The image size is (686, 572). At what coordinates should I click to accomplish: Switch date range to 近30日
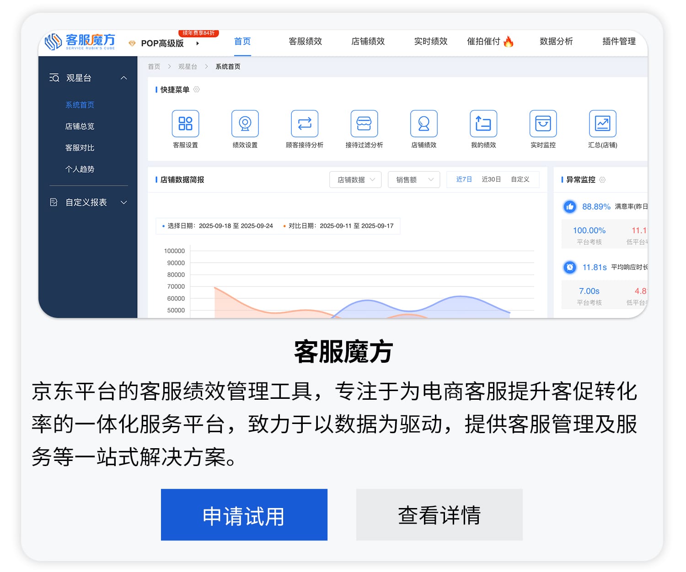491,180
